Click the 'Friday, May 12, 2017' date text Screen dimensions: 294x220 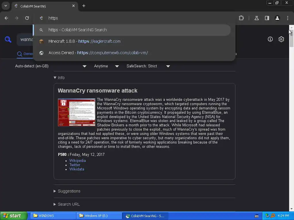click(87, 154)
